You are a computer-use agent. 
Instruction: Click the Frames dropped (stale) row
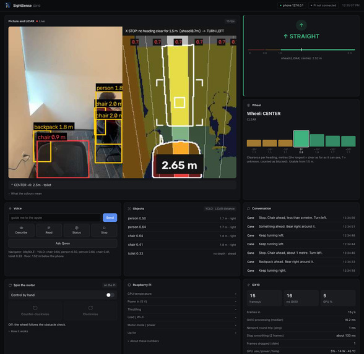(301, 343)
